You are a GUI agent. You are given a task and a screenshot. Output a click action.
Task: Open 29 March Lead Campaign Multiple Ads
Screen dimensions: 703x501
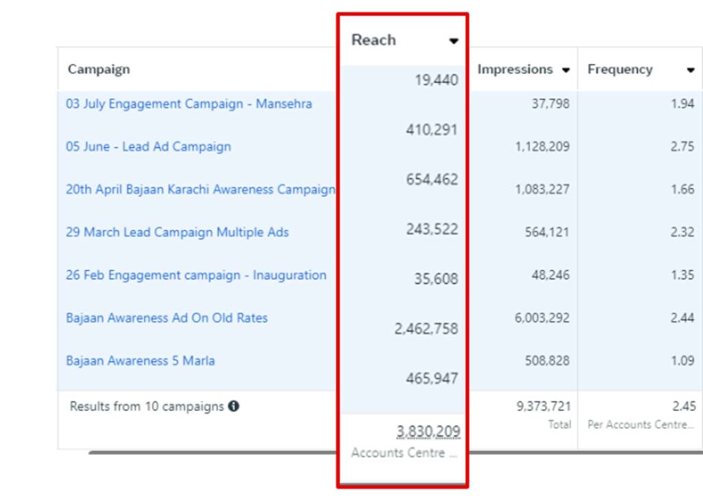(x=177, y=232)
